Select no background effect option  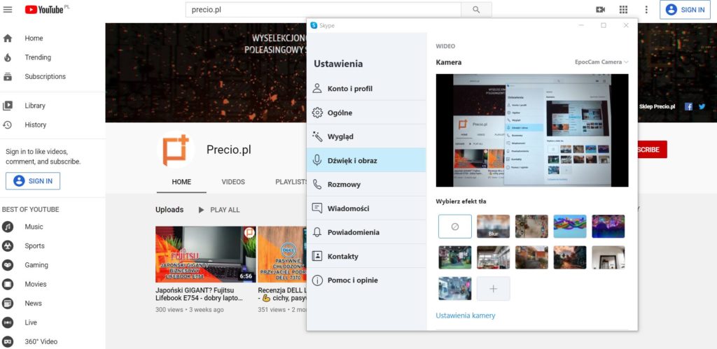click(x=455, y=227)
